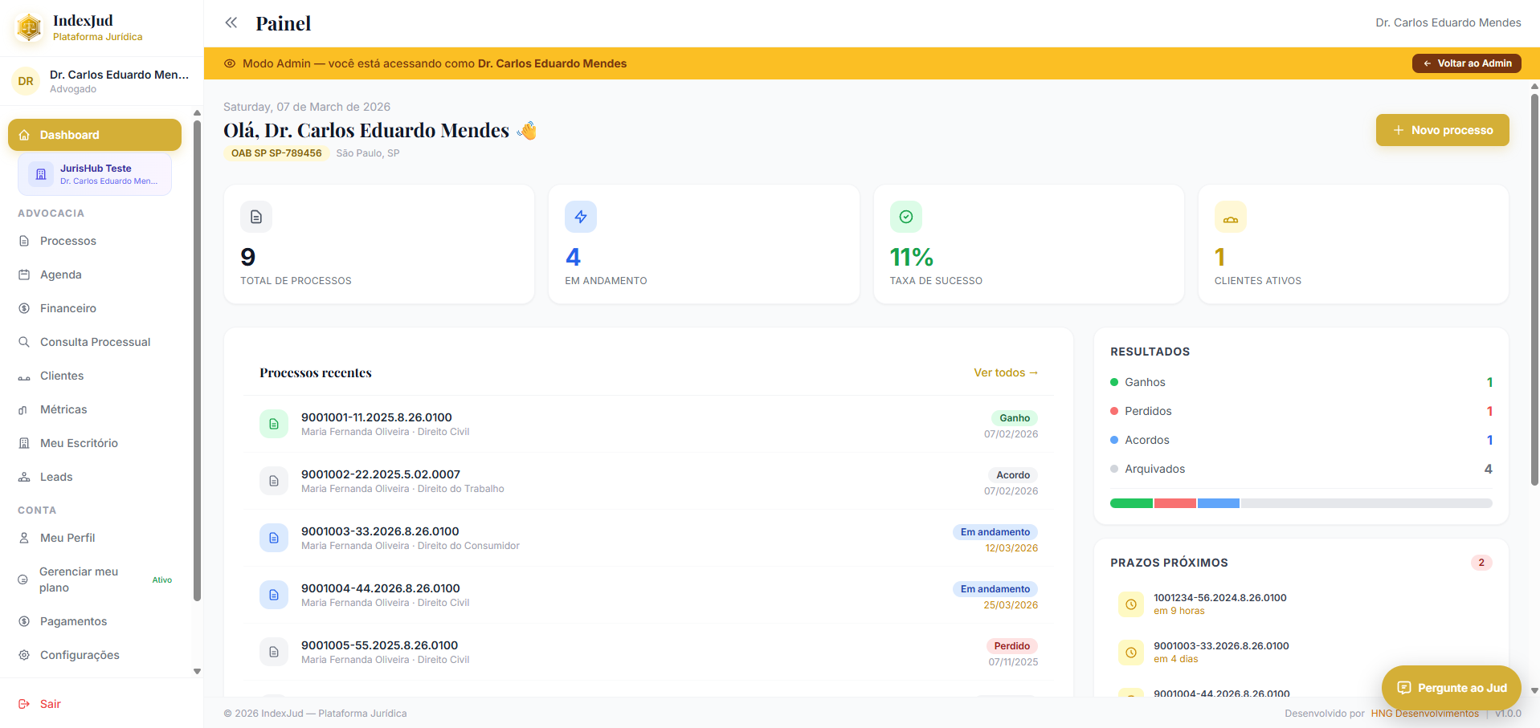Viewport: 1540px width, 728px height.
Task: Open Processos in the sidebar
Action: [67, 241]
